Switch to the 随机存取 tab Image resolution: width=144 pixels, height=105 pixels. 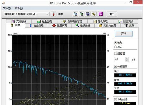click(100, 22)
